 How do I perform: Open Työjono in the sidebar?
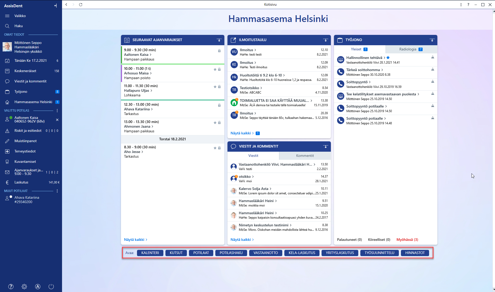point(31,91)
